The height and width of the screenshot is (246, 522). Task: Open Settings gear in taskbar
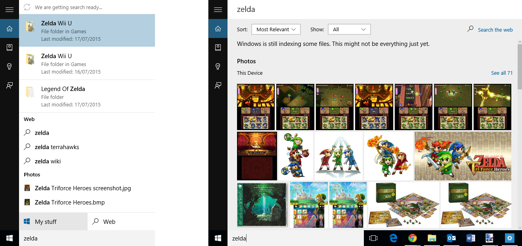pyautogui.click(x=509, y=238)
